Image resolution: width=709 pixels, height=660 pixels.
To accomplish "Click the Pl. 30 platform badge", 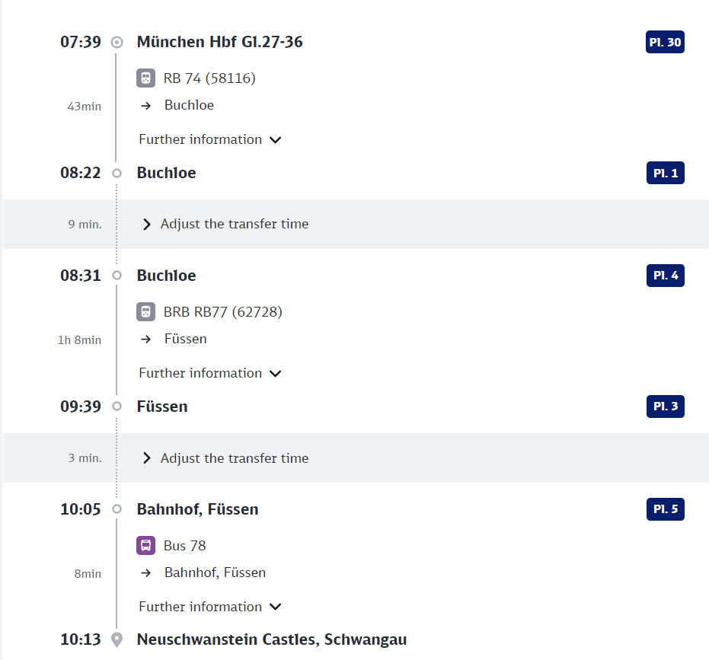I will coord(665,43).
